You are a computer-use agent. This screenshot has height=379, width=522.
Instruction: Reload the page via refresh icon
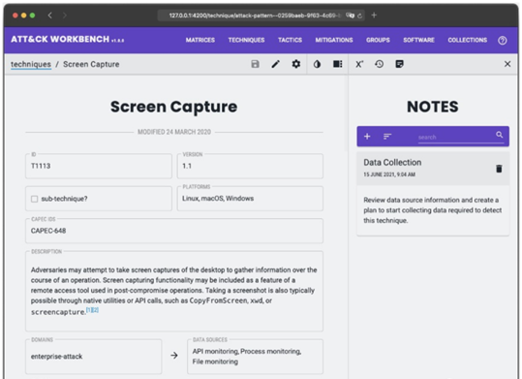point(359,16)
